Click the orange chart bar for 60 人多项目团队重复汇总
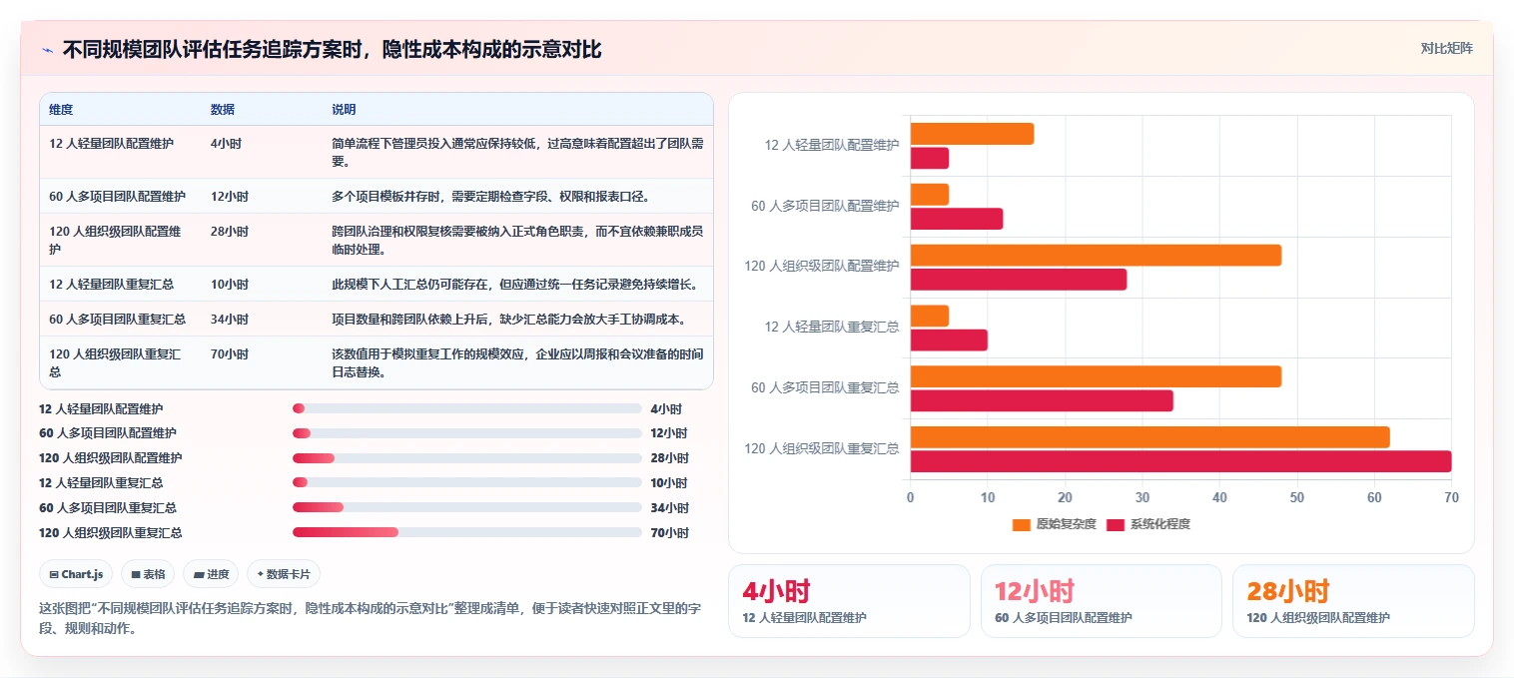 click(1096, 376)
